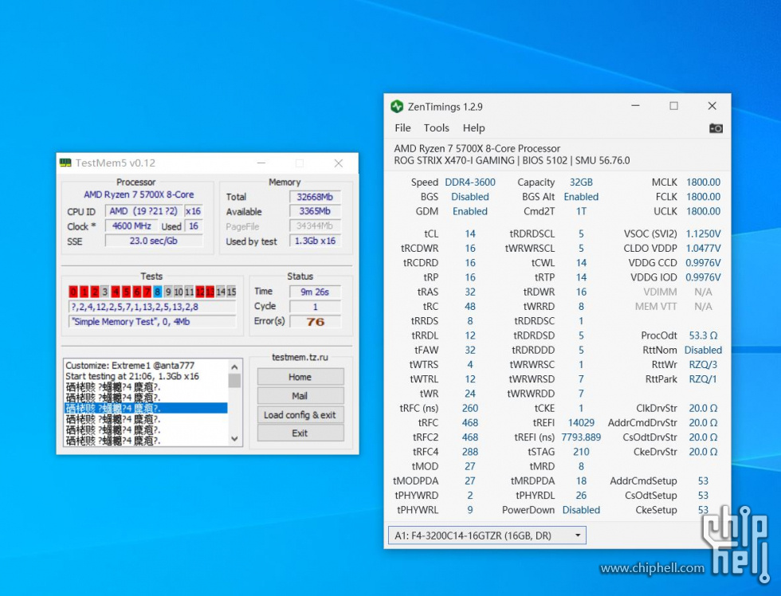781x596 pixels.
Task: Click the TestMem5 log scrollbar thumb
Action: [234, 381]
